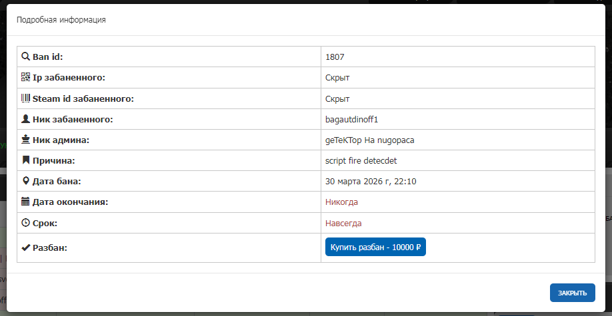Click the ban date 30 марта 2026 г, 22:10
Screen dimensions: 612x316
(x=371, y=182)
